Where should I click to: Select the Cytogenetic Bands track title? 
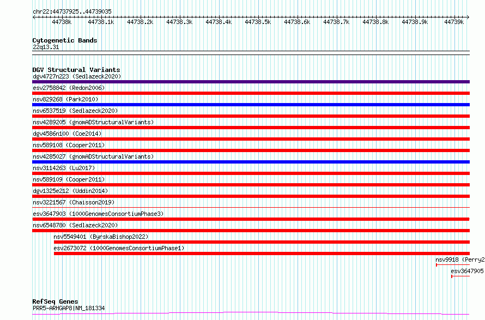(65, 40)
